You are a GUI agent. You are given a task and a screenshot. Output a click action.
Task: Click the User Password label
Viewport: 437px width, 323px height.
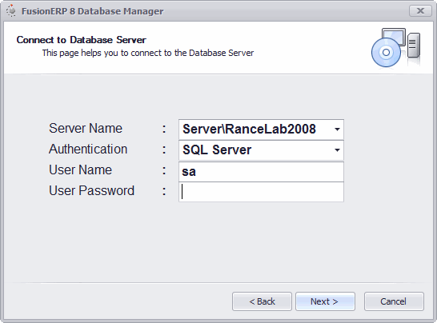coord(91,191)
